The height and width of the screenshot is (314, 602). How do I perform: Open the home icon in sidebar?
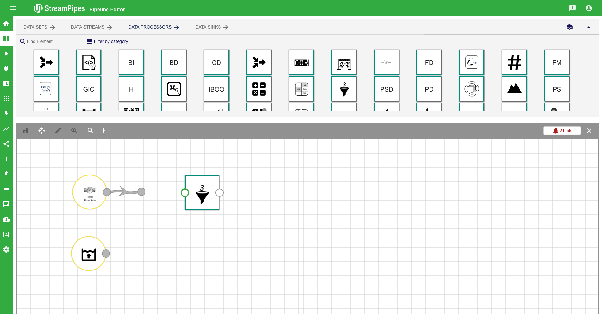[x=6, y=24]
